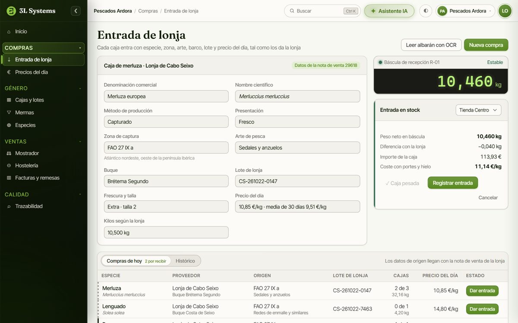Image resolution: width=518 pixels, height=323 pixels.
Task: Toggle the dark/light theme button
Action: pyautogui.click(x=426, y=11)
